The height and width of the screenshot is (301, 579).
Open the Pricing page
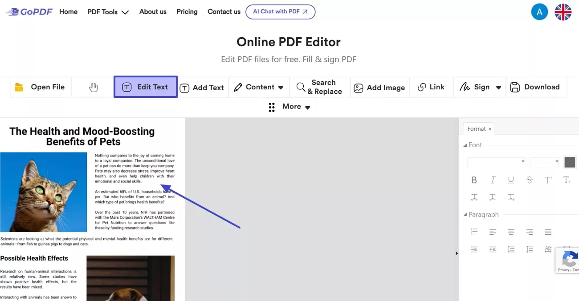[187, 12]
